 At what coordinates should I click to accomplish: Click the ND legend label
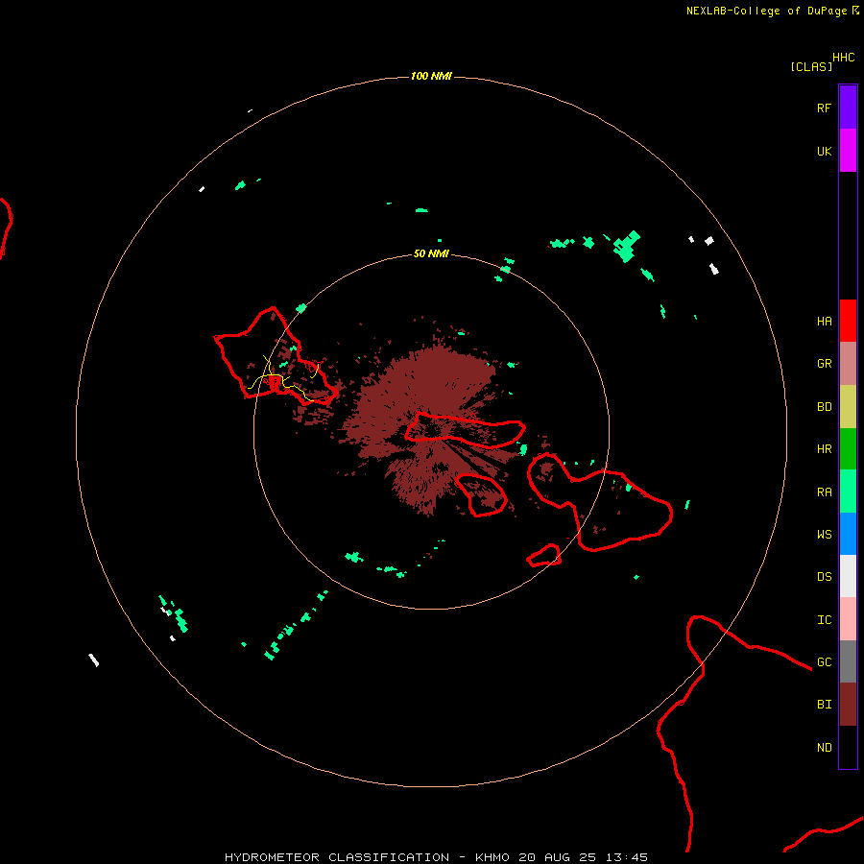tap(824, 748)
